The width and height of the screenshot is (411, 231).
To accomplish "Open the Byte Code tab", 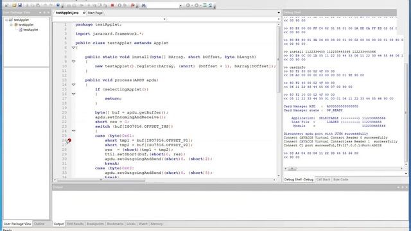I will (341, 180).
